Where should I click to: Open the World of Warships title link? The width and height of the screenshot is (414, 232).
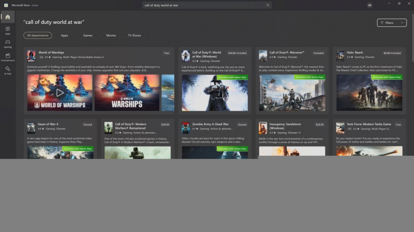pos(51,53)
